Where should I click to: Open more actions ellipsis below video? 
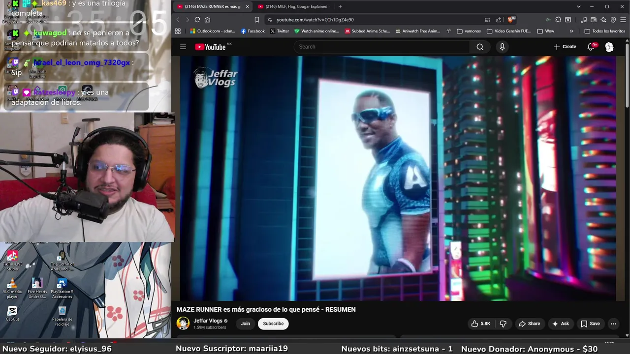click(613, 324)
